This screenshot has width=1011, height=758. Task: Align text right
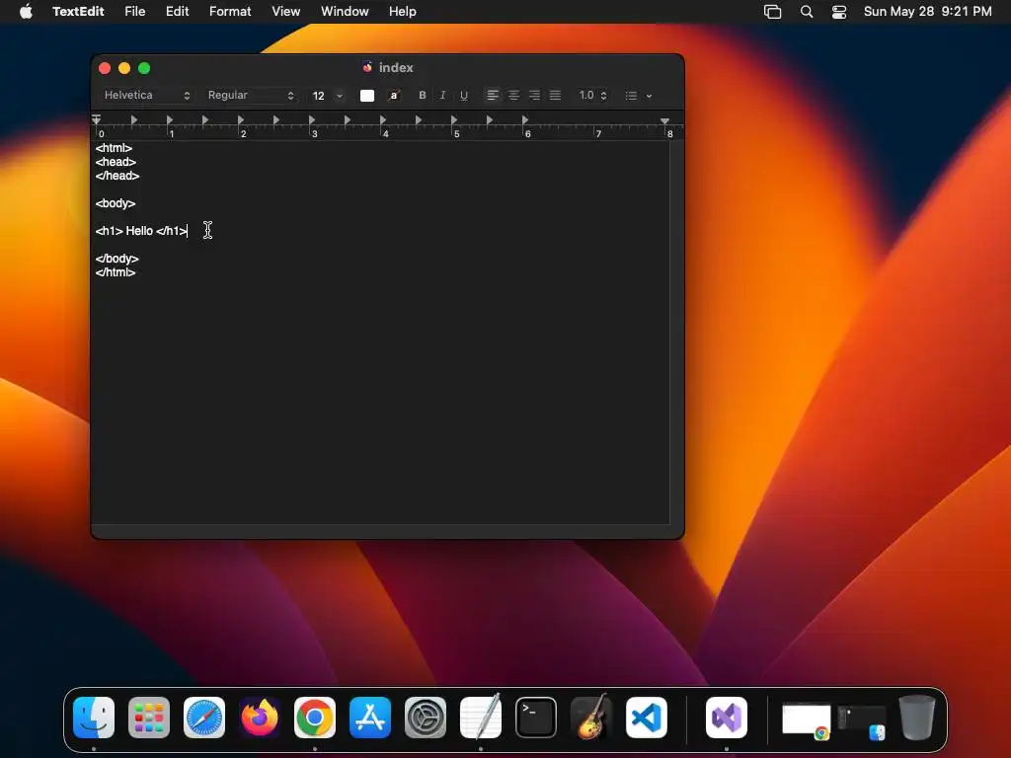point(534,96)
